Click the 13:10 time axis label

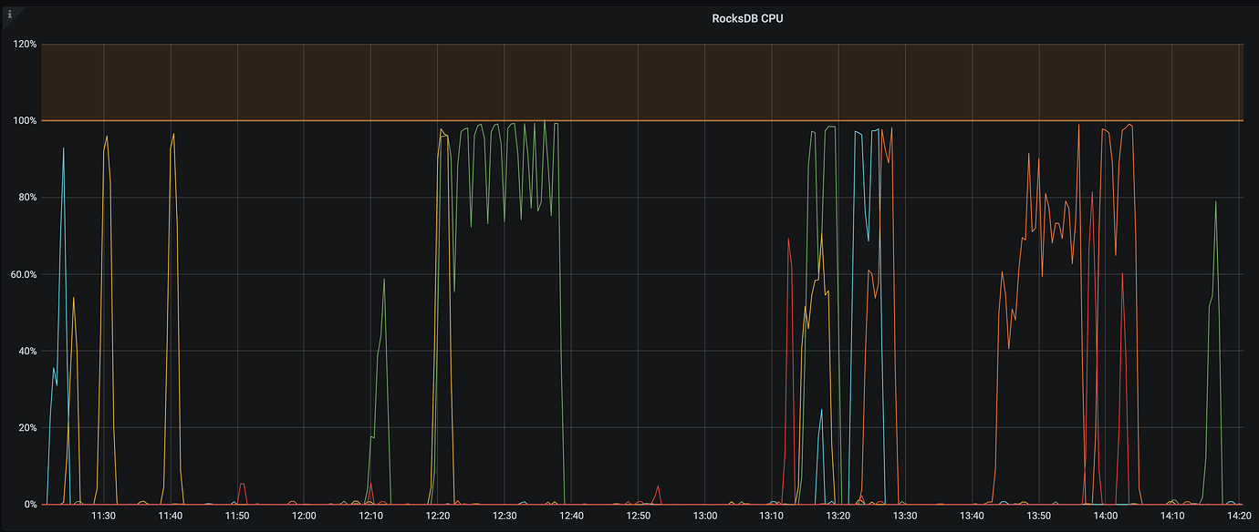tap(772, 516)
